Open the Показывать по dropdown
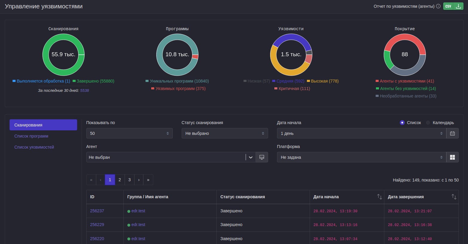 pos(129,133)
